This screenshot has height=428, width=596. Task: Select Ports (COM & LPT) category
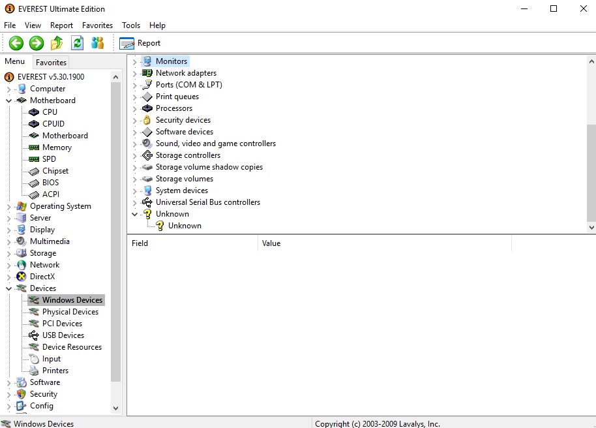(189, 85)
